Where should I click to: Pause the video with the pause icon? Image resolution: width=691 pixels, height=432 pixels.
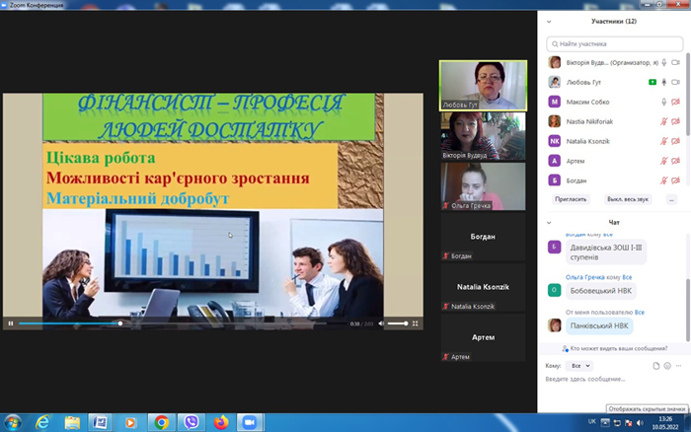pyautogui.click(x=11, y=324)
